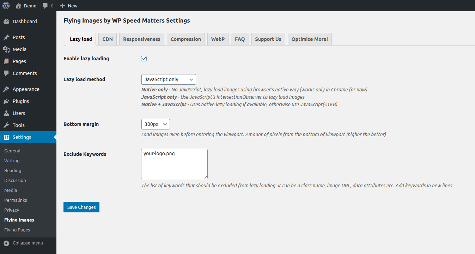
Task: Switch to the CDN tab
Action: click(x=108, y=39)
